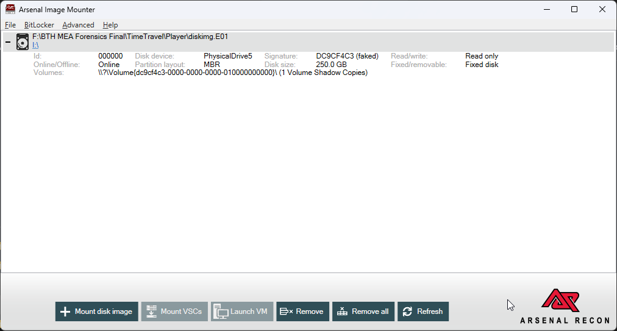Refresh the mounted disk list
The height and width of the screenshot is (331, 617).
click(x=423, y=311)
